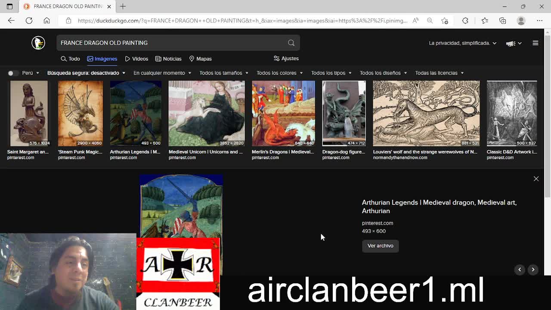551x310 pixels.
Task: Click the Classic D&D Artwork result title
Action: [512, 152]
